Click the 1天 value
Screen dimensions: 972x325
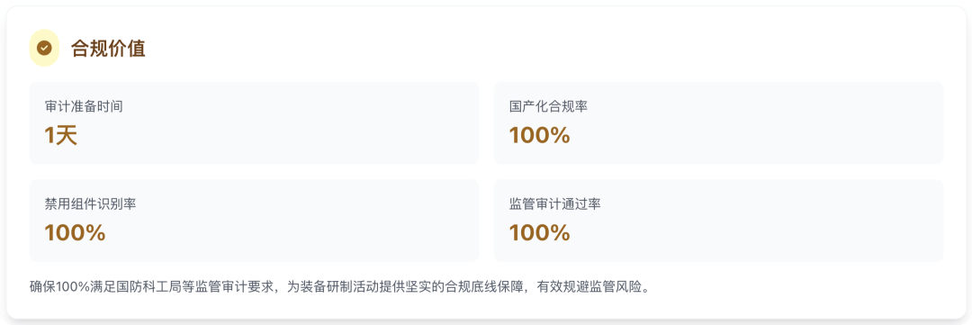click(61, 135)
